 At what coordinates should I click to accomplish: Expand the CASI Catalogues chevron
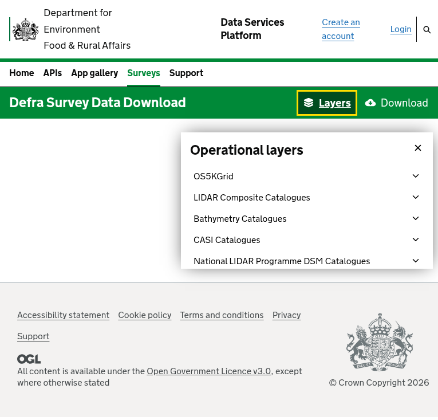(416, 240)
